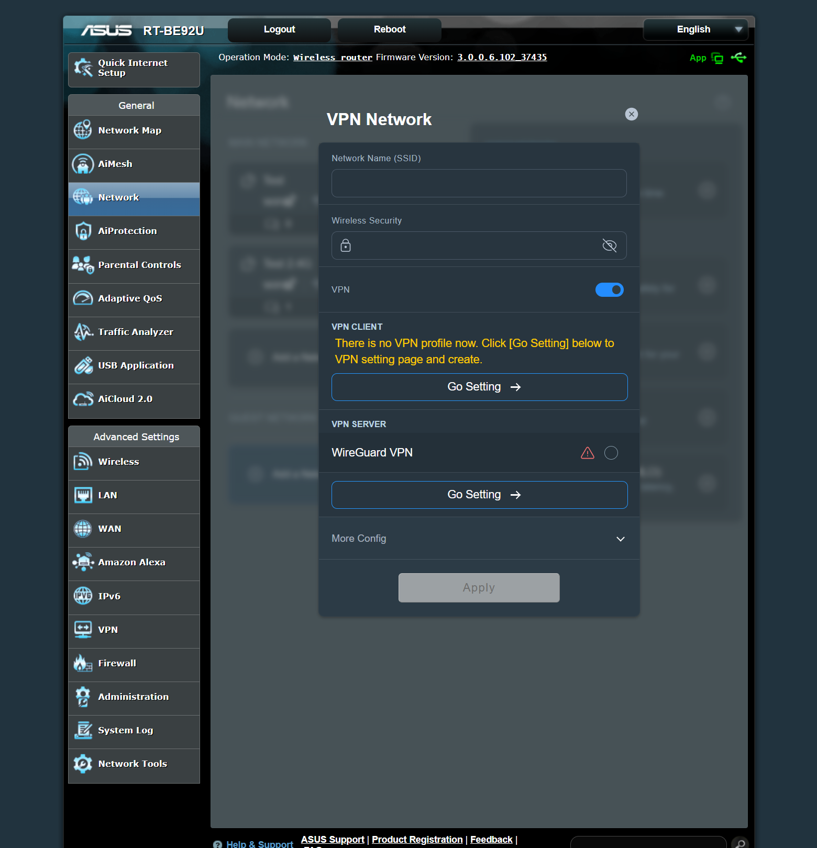Click the VPN monitor icon in sidebar
The image size is (817, 848).
pos(83,630)
